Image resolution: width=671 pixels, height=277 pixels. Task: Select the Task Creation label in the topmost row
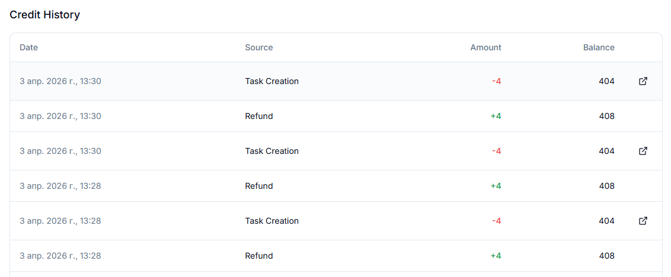coord(271,81)
